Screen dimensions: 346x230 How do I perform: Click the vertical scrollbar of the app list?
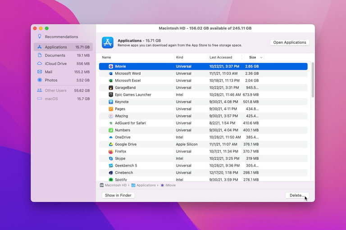pyautogui.click(x=313, y=80)
